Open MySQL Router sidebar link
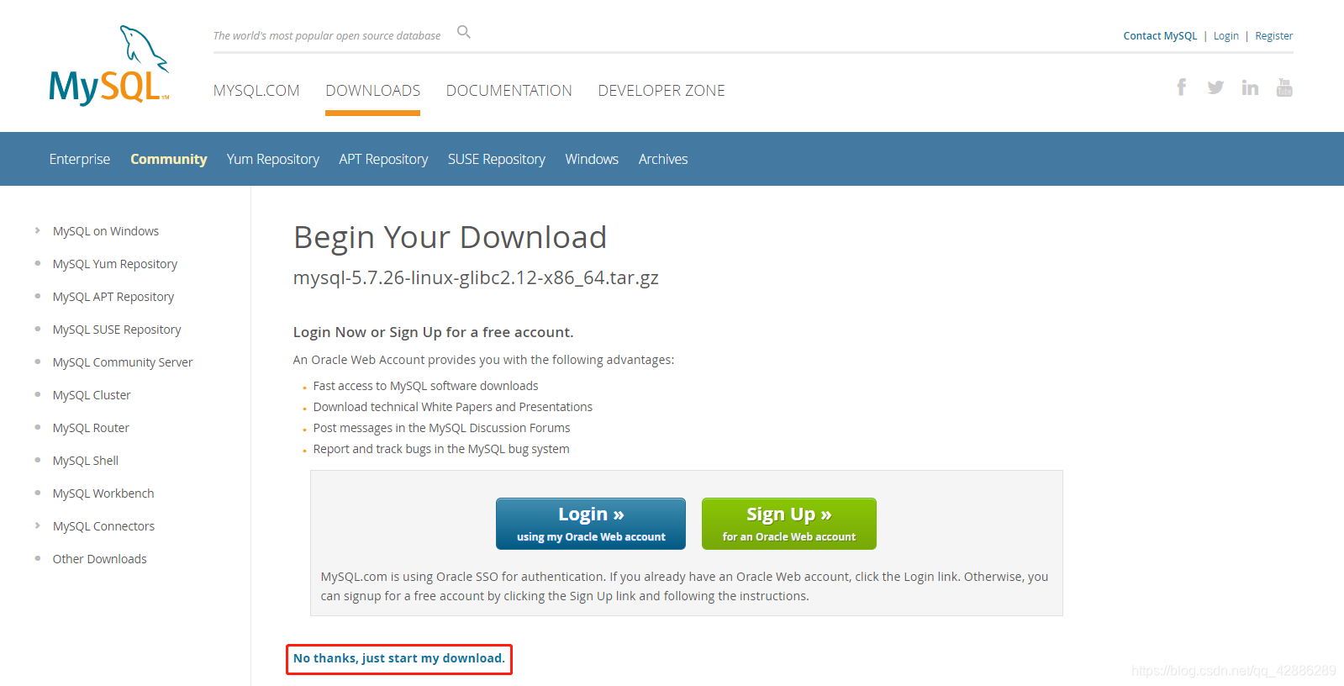 [x=91, y=428]
